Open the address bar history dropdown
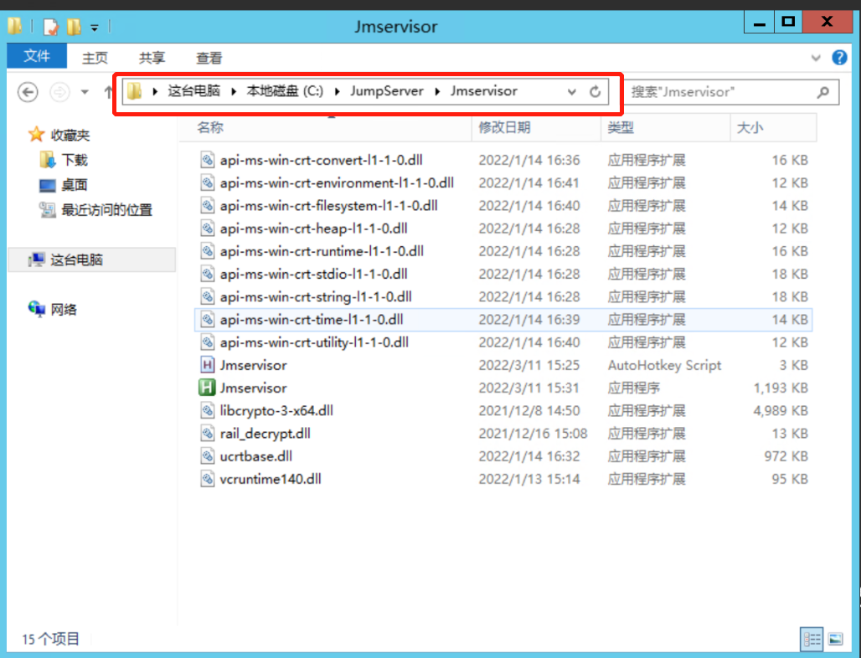Screen dimensions: 861x658 (x=571, y=91)
